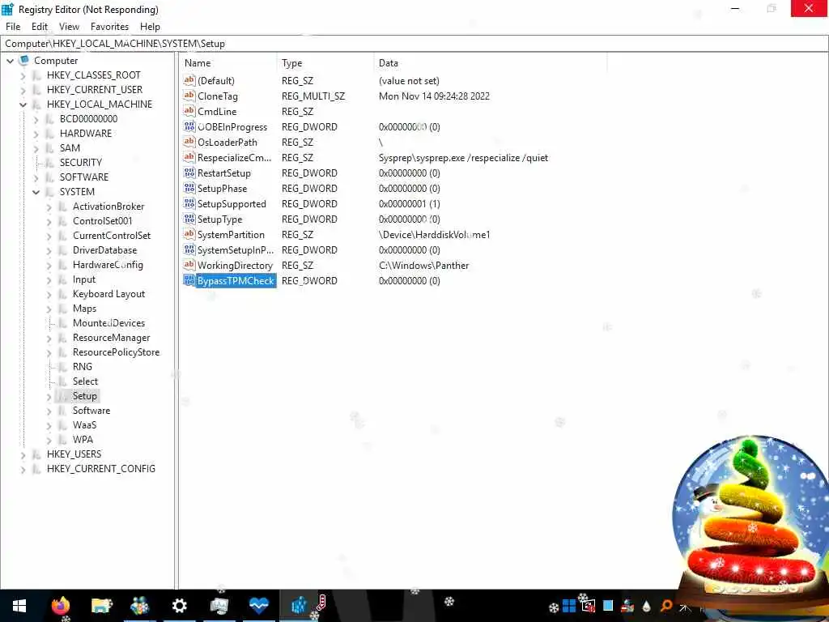Expand HKEY_CURRENT_USER
The height and width of the screenshot is (622, 829).
click(x=23, y=90)
